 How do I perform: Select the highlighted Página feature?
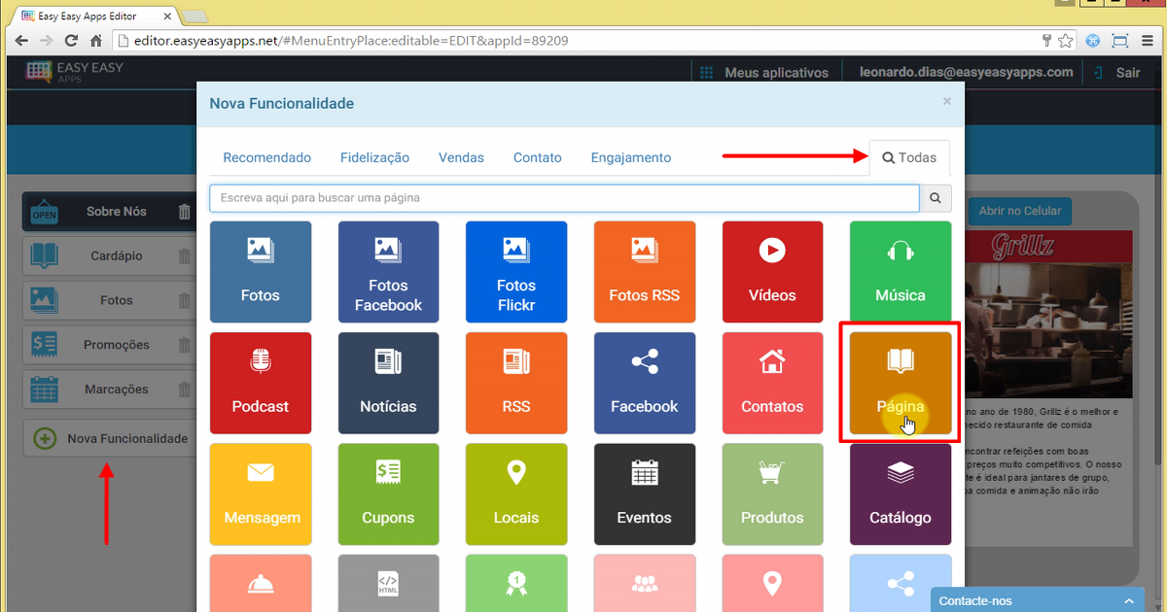(900, 383)
